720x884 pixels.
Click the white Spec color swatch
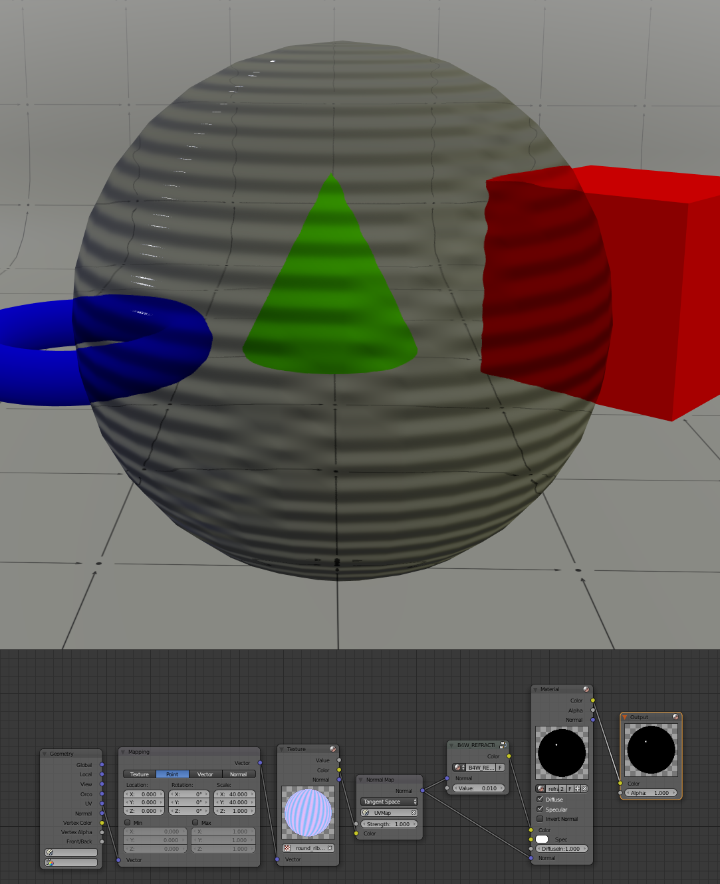[x=542, y=839]
